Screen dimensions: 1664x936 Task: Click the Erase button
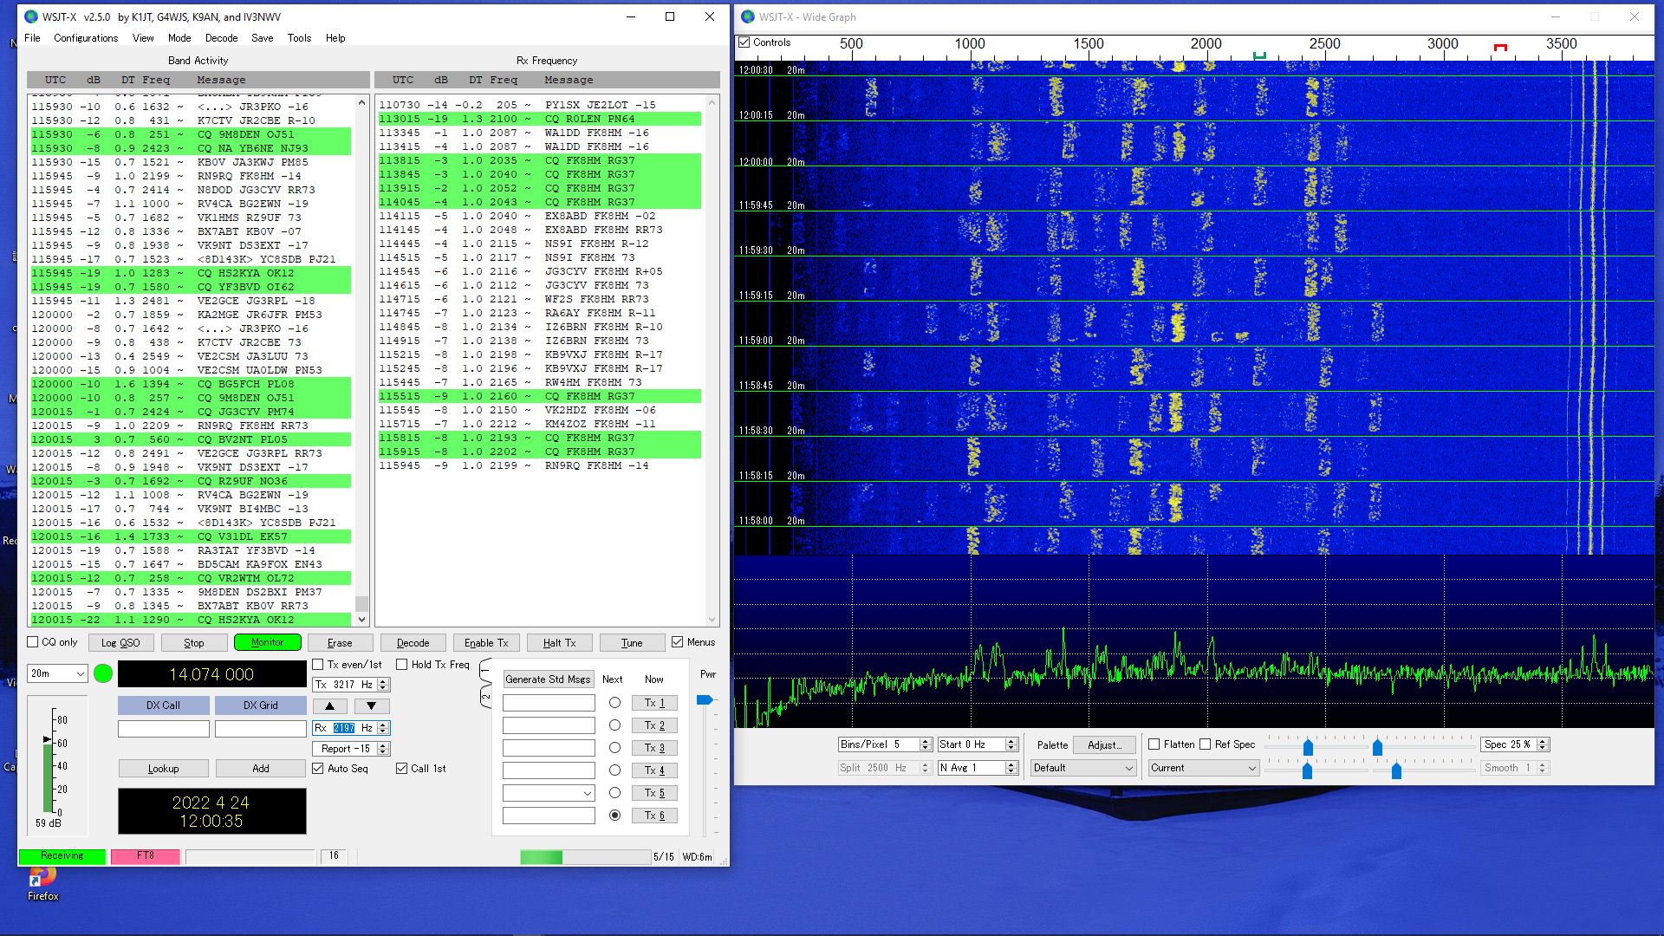[340, 643]
